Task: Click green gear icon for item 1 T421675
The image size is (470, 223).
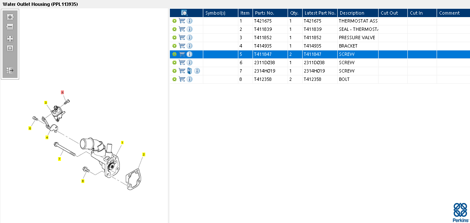Action: pos(174,21)
